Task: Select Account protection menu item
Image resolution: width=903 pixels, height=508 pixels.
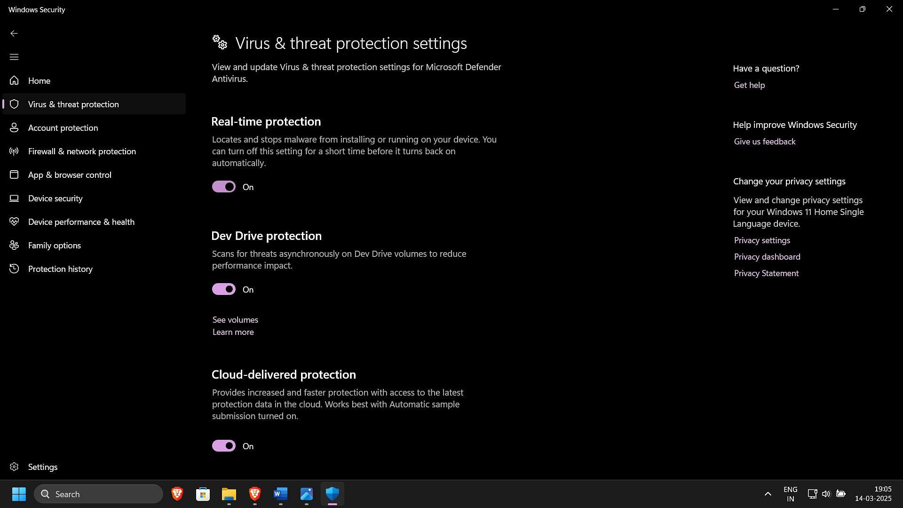Action: [x=94, y=127]
